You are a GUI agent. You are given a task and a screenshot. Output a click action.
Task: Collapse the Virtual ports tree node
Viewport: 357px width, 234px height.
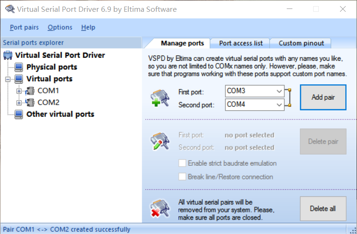coord(8,80)
